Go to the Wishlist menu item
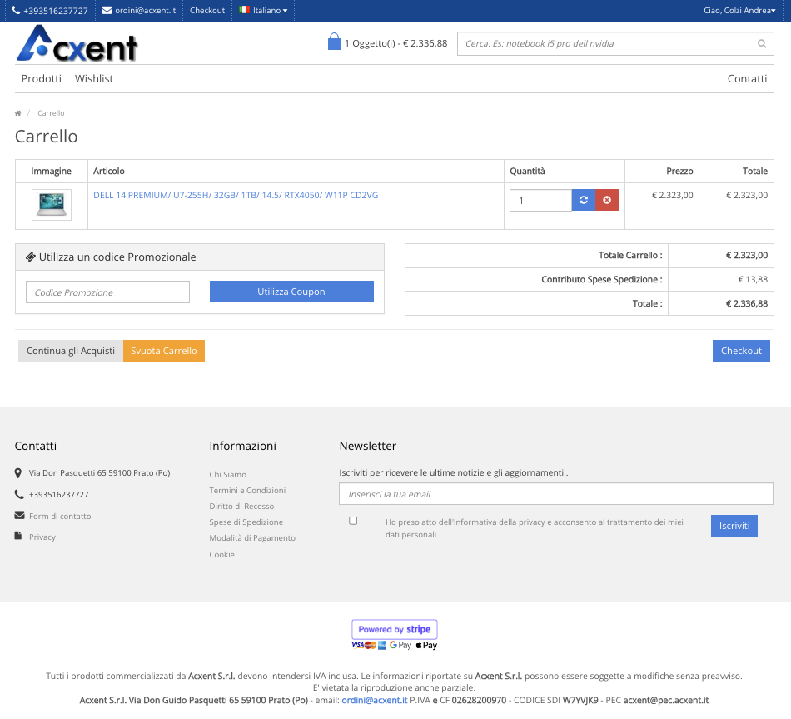Viewport: 791px width, 719px height. 94,78
